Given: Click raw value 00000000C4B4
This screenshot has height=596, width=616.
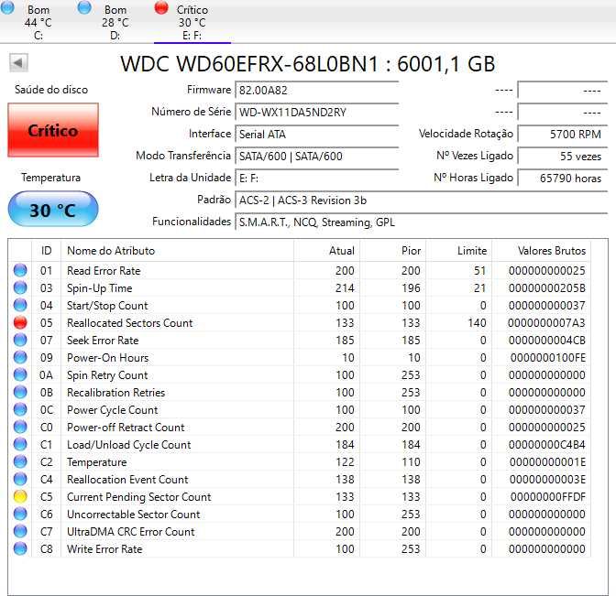Looking at the screenshot, I should (547, 445).
